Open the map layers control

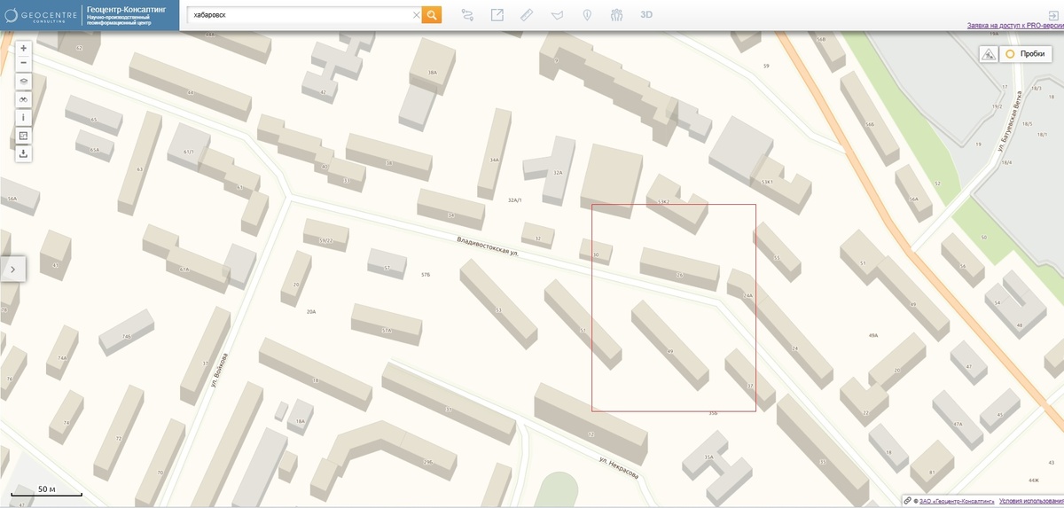[24, 81]
